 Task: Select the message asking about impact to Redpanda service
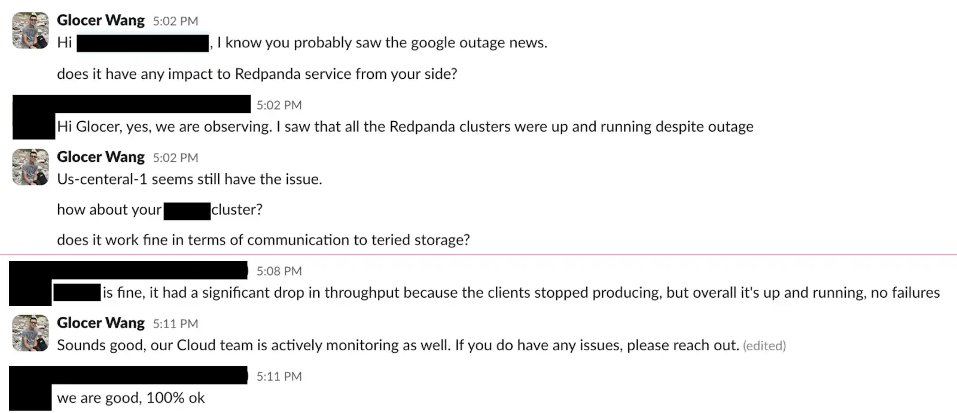point(257,74)
